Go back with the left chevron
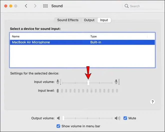This screenshot has height=132, width=165. [x=26, y=6]
